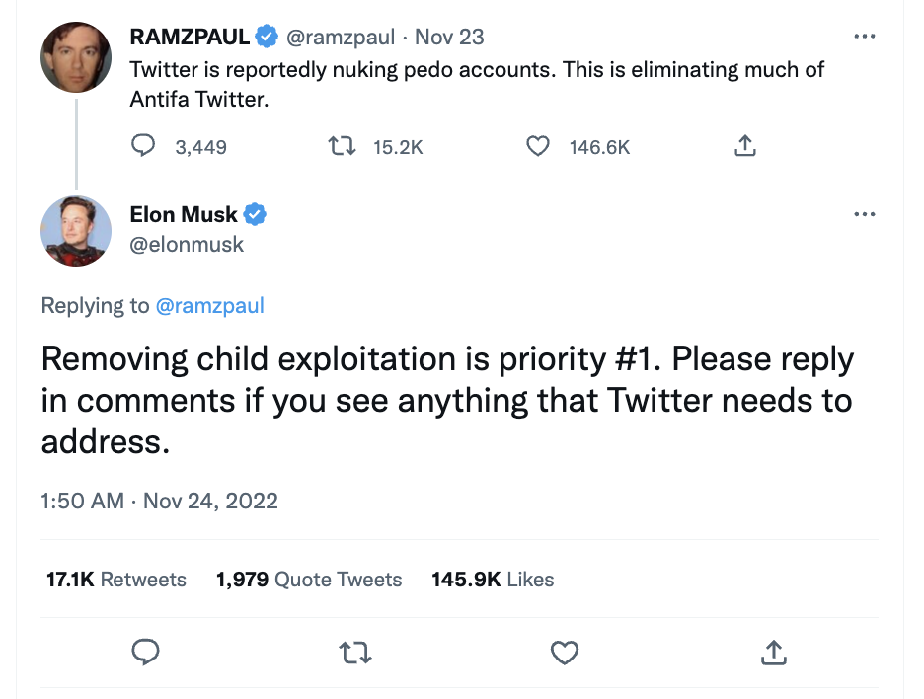
Task: Open more options on RAMZPAUL's tweet
Action: coord(864,37)
